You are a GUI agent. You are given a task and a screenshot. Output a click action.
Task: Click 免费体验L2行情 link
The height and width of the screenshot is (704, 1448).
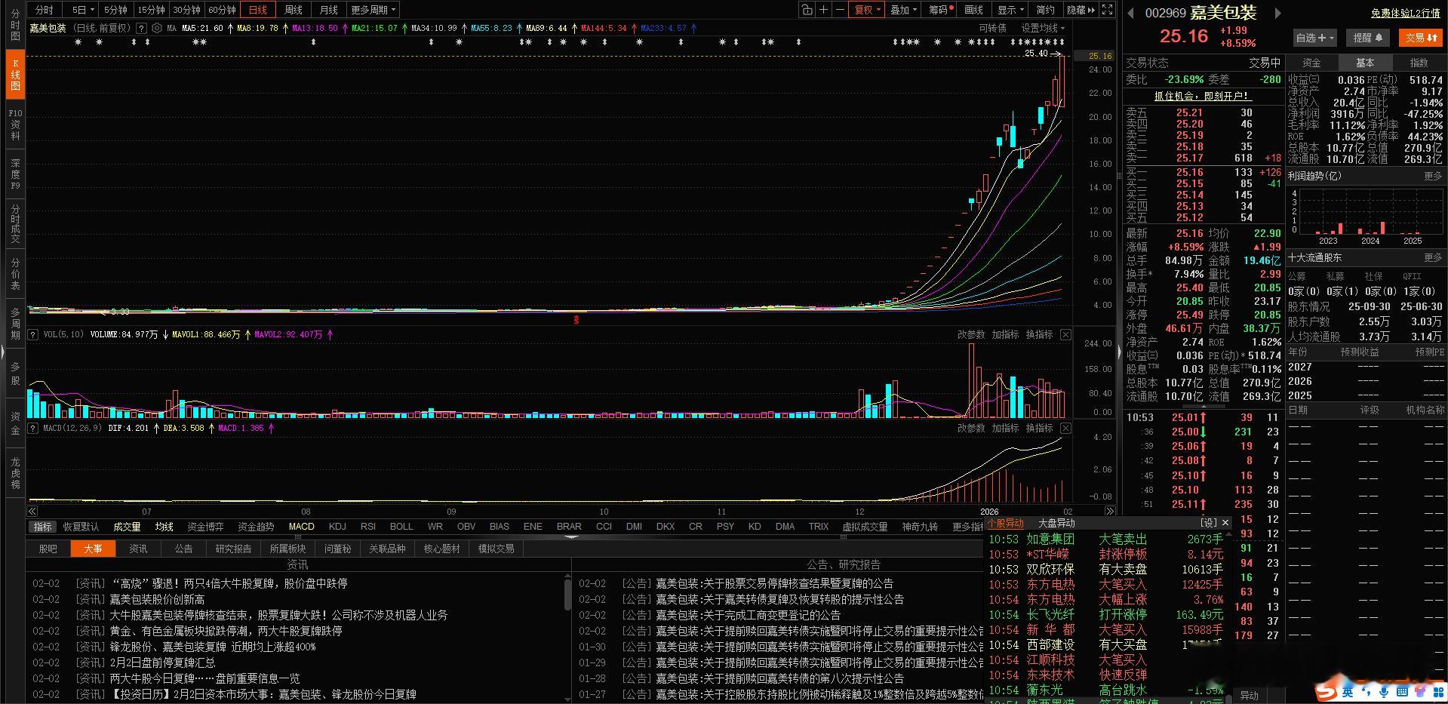pos(1405,13)
